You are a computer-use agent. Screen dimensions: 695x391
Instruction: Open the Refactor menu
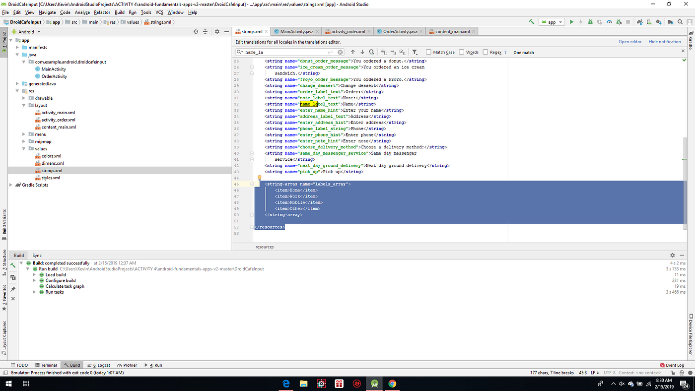pyautogui.click(x=102, y=12)
